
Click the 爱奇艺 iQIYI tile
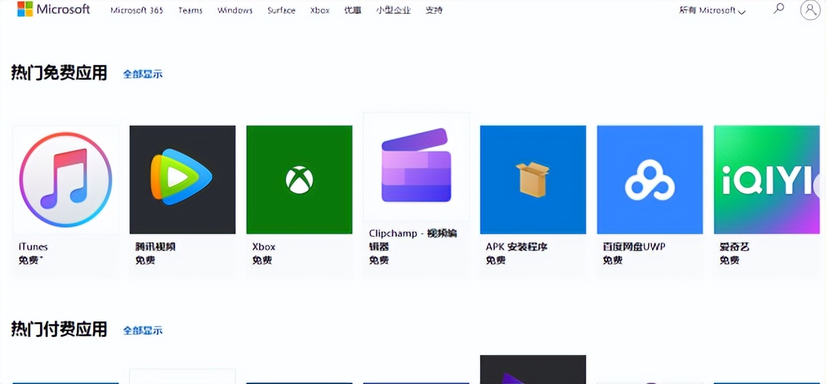point(766,179)
